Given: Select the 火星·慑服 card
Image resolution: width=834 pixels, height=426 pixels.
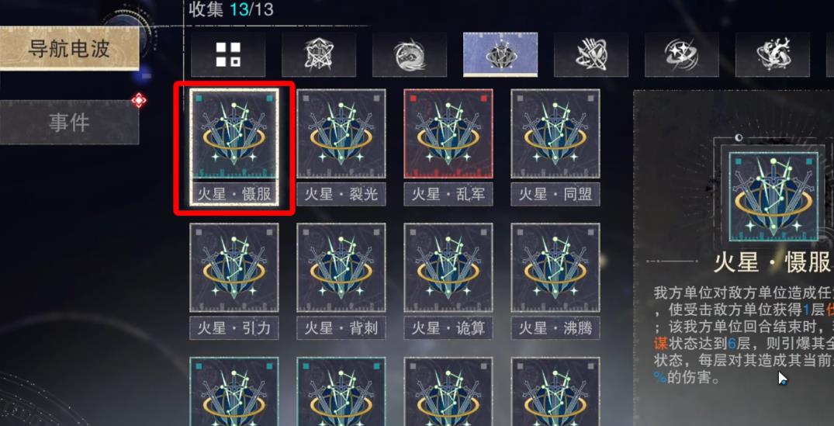Looking at the screenshot, I should tap(234, 147).
